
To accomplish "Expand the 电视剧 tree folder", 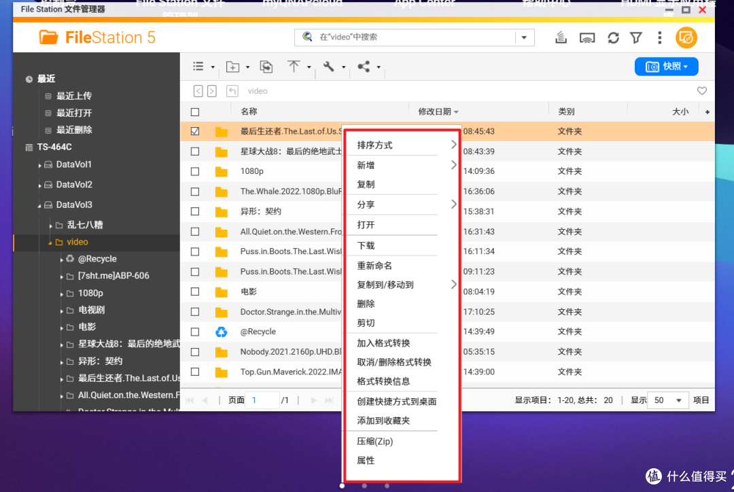I will pyautogui.click(x=62, y=311).
